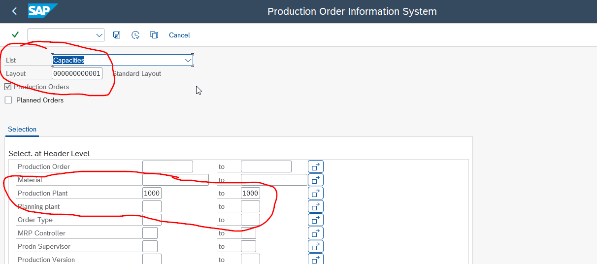This screenshot has width=597, height=264.
Task: Click the MRP Controller from field
Action: pyautogui.click(x=150, y=233)
